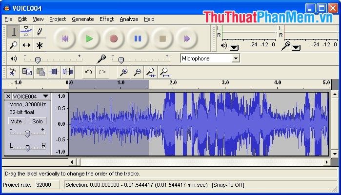Zoom in using the magnifier plus icon
Screen dimensions: 341x195
[x=124, y=72]
